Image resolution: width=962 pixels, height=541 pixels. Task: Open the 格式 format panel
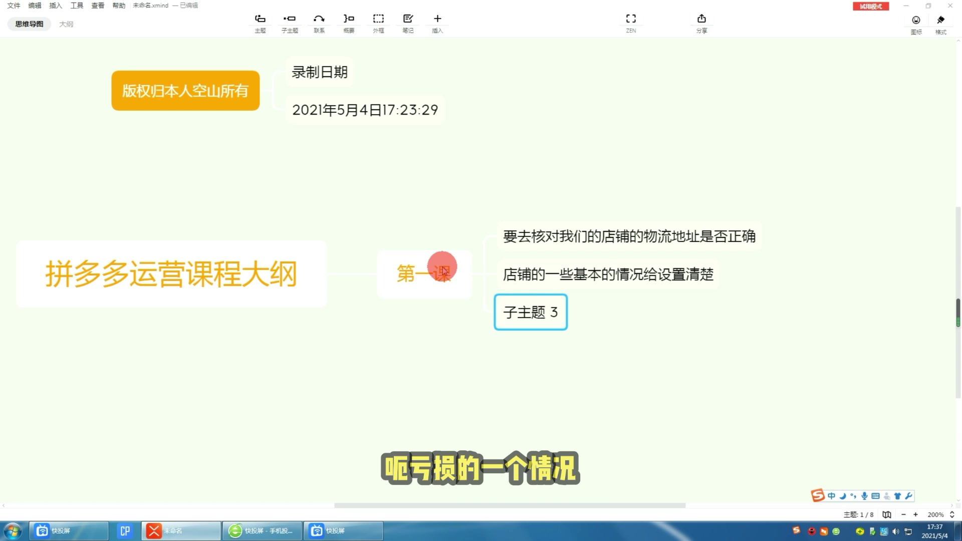(941, 24)
